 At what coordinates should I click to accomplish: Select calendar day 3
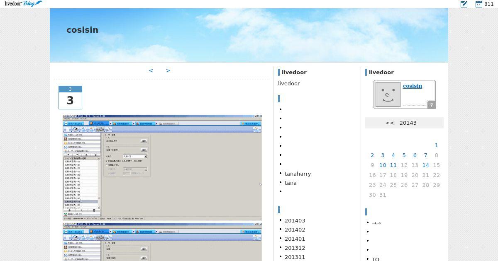pos(383,155)
